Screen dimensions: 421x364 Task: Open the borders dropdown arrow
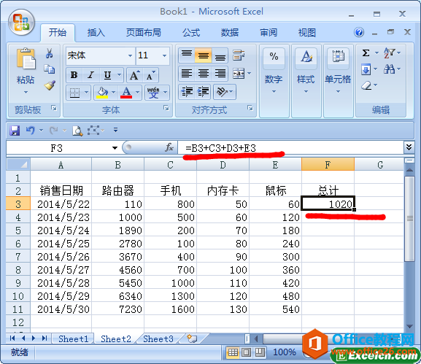click(86, 93)
